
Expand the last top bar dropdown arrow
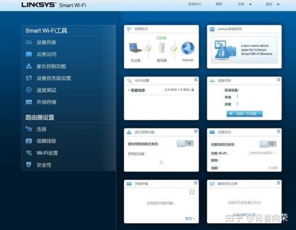tap(278, 5)
